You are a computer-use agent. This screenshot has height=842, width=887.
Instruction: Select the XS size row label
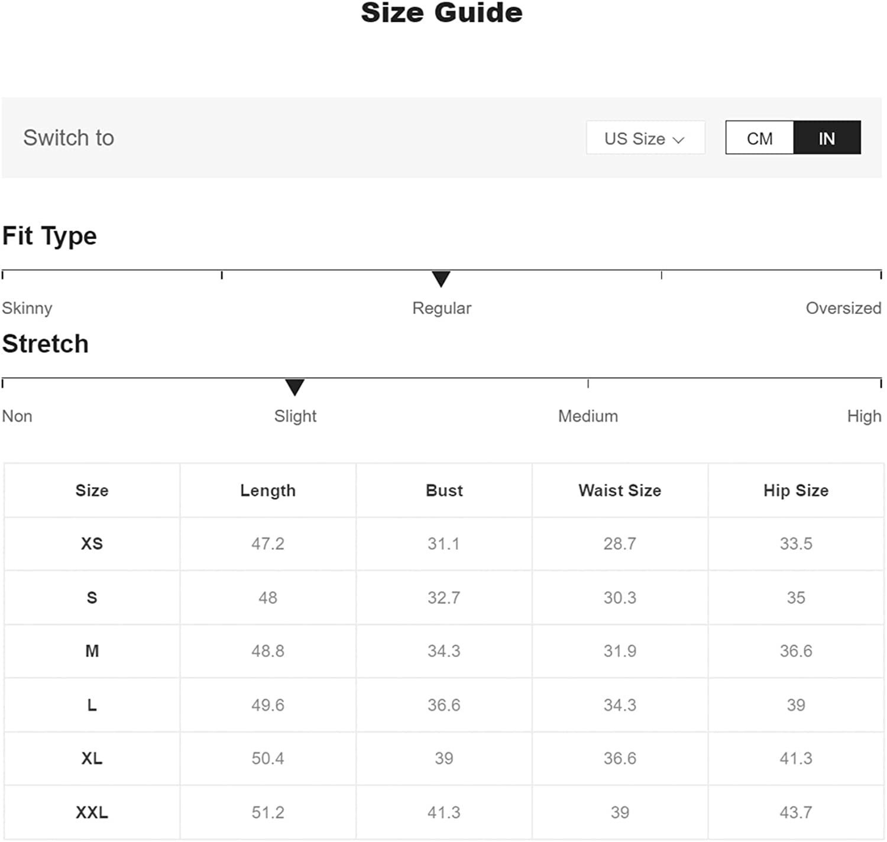92,543
